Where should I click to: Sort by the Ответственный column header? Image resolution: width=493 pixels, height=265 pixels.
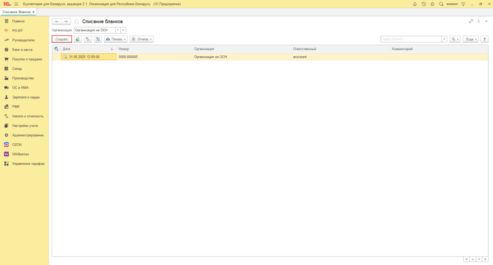tap(340, 49)
